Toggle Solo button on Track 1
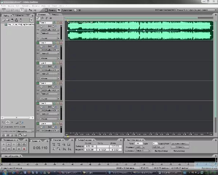This screenshot has height=175, width=218. [58, 23]
